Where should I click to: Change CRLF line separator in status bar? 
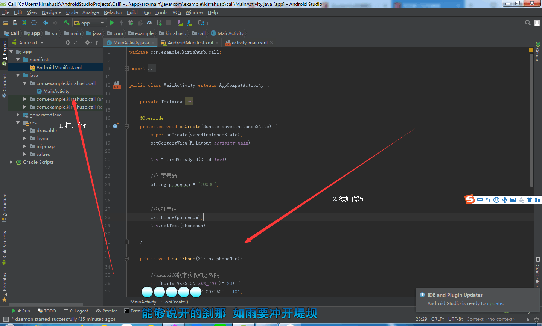[x=438, y=319]
